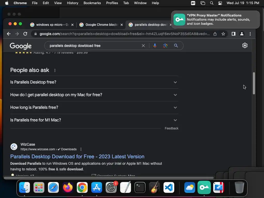The height and width of the screenshot is (198, 264).
Task: Open the File menu
Action: coord(35,3)
